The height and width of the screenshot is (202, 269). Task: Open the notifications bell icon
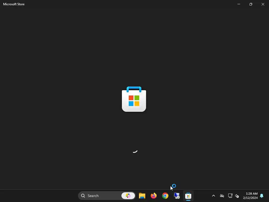262,196
